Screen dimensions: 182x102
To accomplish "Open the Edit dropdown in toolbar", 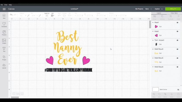I will [x=52, y=16].
